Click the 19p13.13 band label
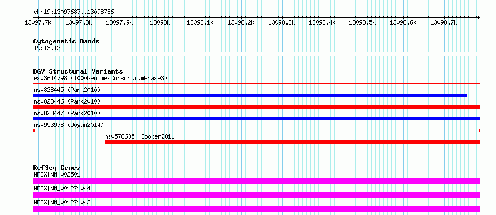Screen dimensions: 496x215 [47, 48]
